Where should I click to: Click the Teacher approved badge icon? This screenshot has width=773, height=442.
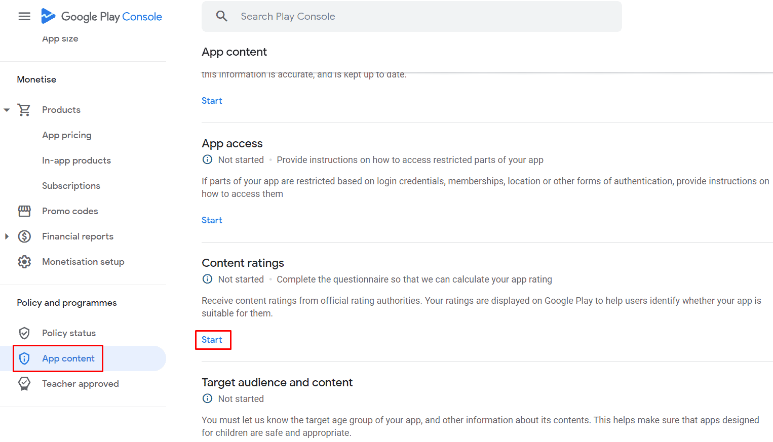pos(24,383)
